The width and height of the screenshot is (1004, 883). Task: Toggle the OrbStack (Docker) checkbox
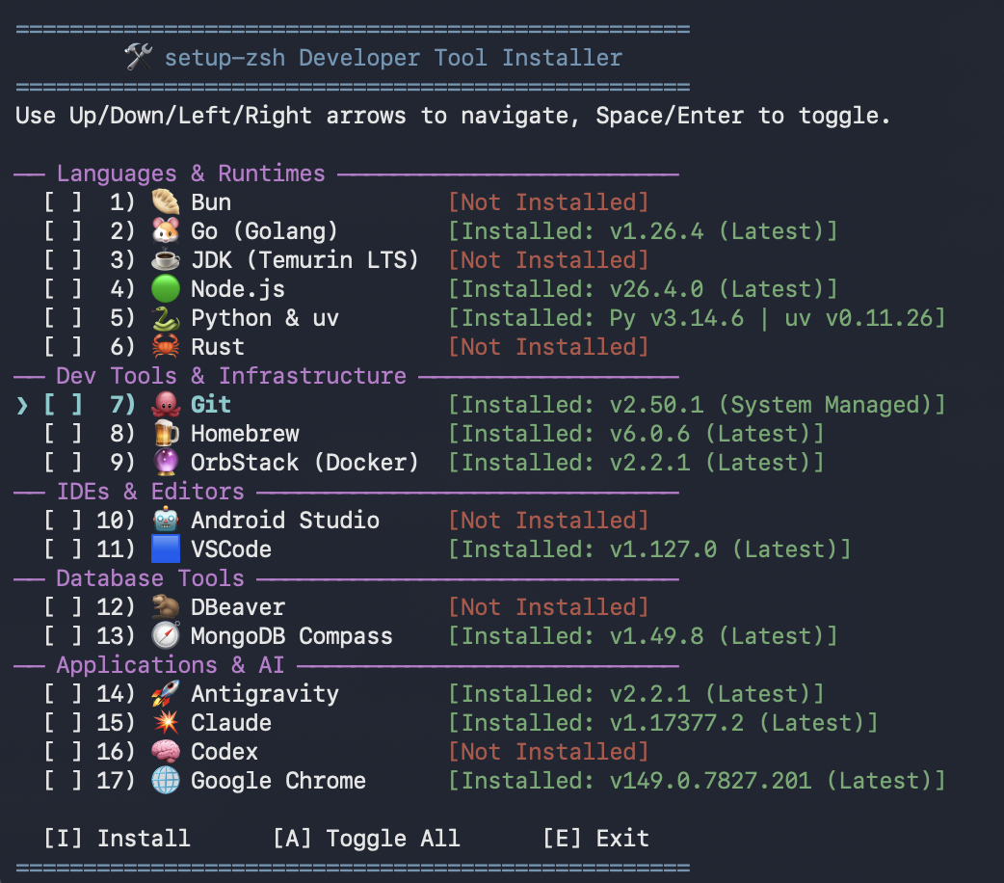[63, 463]
